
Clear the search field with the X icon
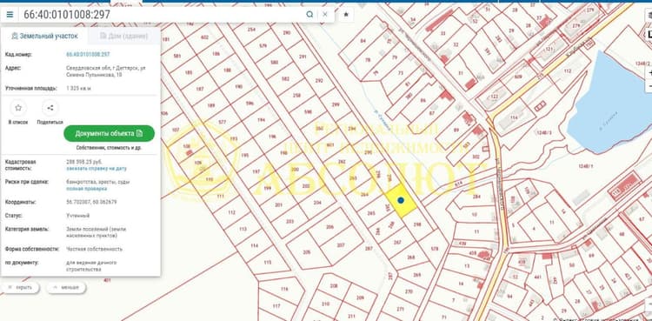pos(325,15)
